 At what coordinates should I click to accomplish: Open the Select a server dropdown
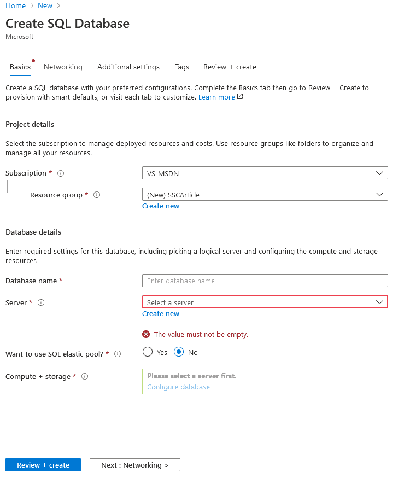point(265,302)
